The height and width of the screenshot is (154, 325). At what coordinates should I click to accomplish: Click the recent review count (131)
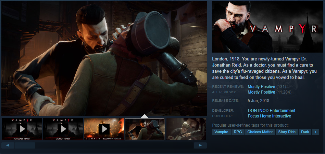(x=281, y=87)
